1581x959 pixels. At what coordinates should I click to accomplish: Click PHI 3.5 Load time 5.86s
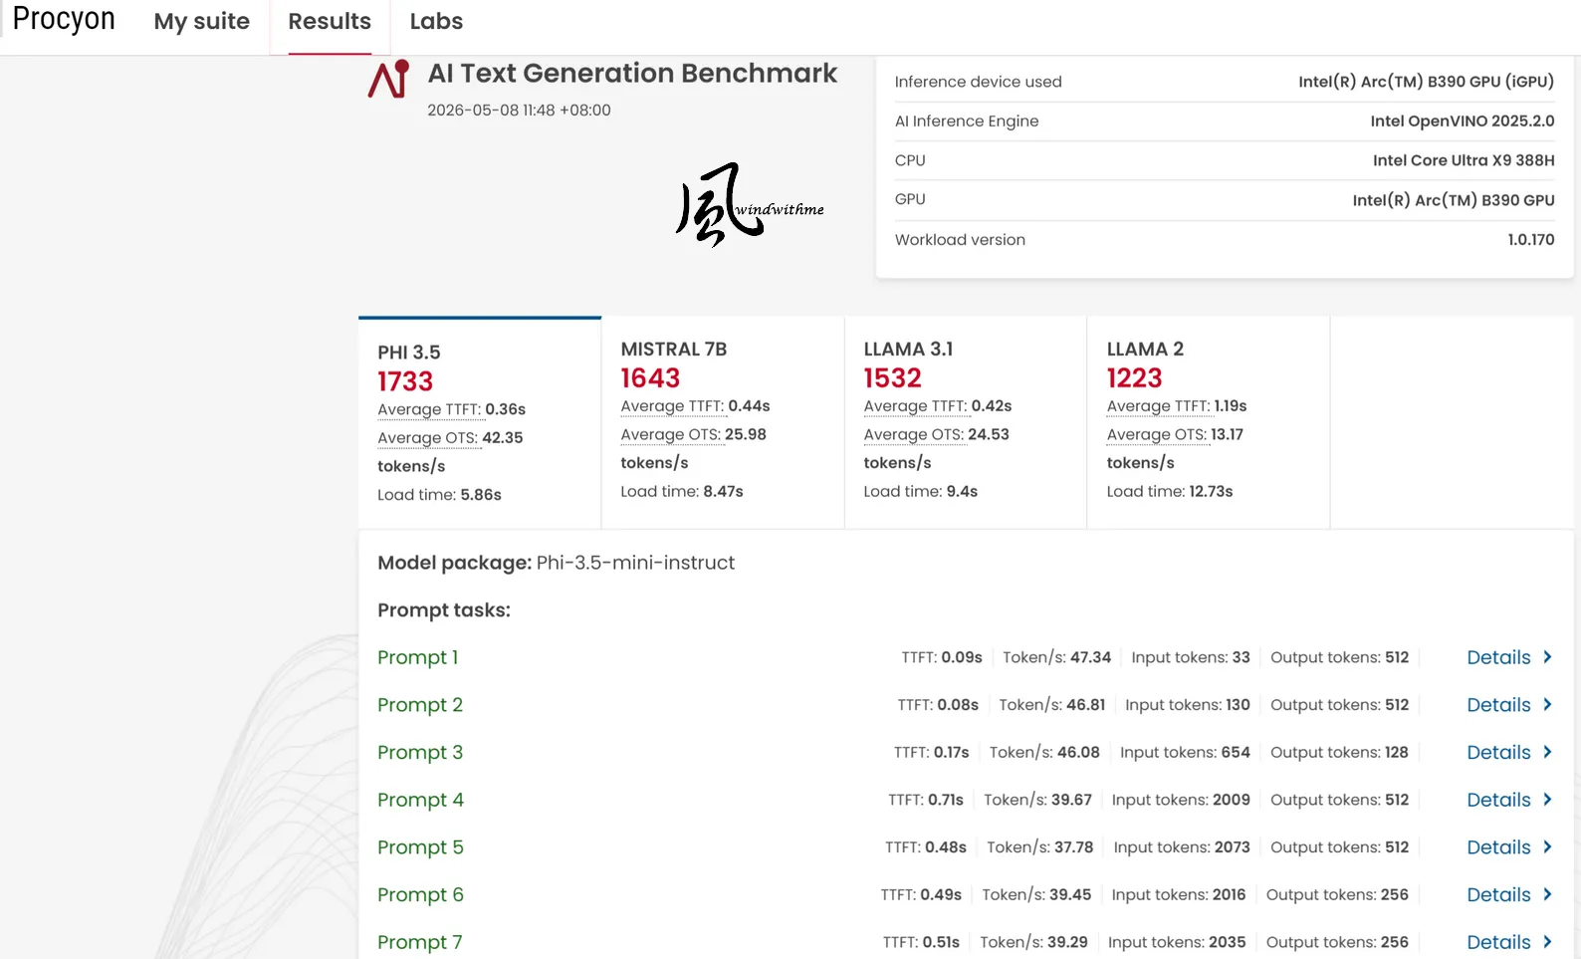[439, 495]
